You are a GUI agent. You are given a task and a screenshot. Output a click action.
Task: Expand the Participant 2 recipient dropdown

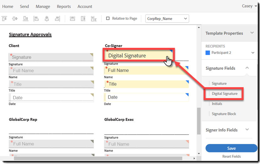click(253, 53)
